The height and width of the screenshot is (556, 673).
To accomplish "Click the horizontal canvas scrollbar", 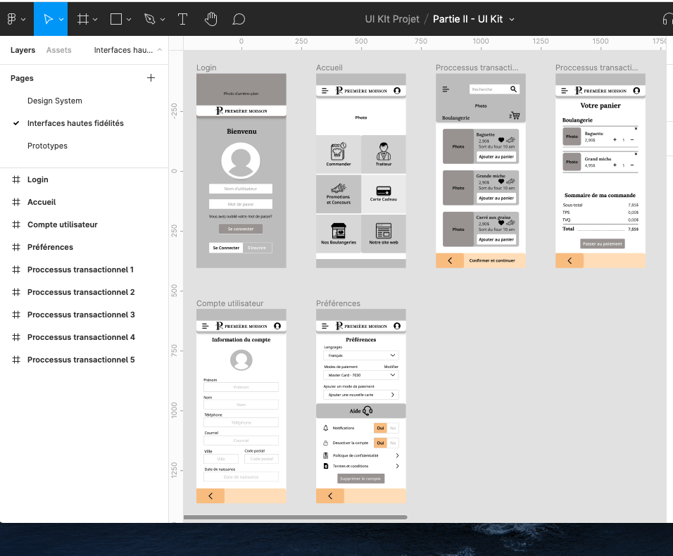I will pos(296,517).
